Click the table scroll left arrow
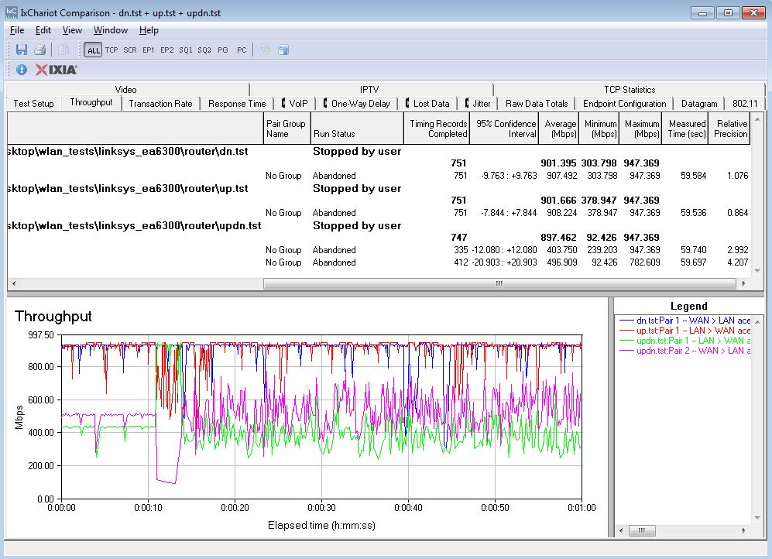The height and width of the screenshot is (559, 772). click(x=14, y=283)
